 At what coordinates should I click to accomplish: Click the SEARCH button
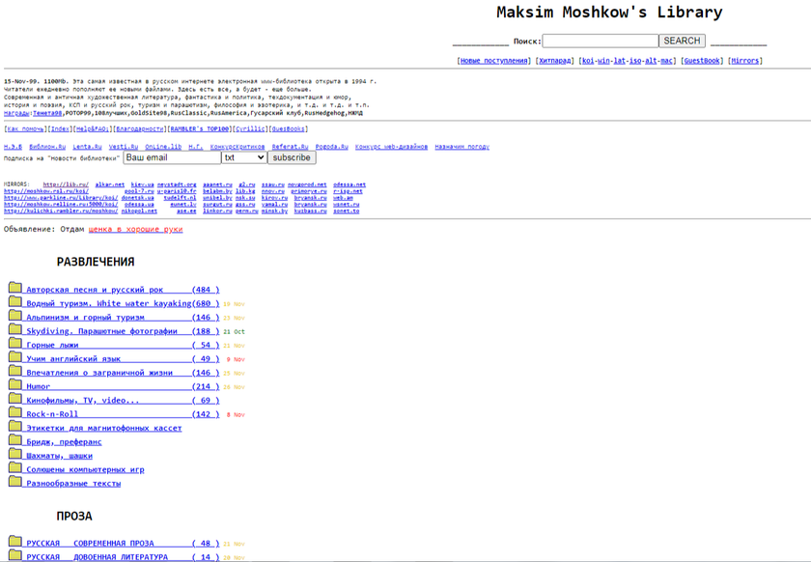click(x=682, y=41)
